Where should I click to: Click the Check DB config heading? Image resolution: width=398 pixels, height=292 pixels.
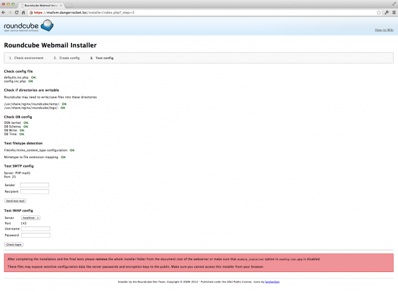tap(18, 117)
